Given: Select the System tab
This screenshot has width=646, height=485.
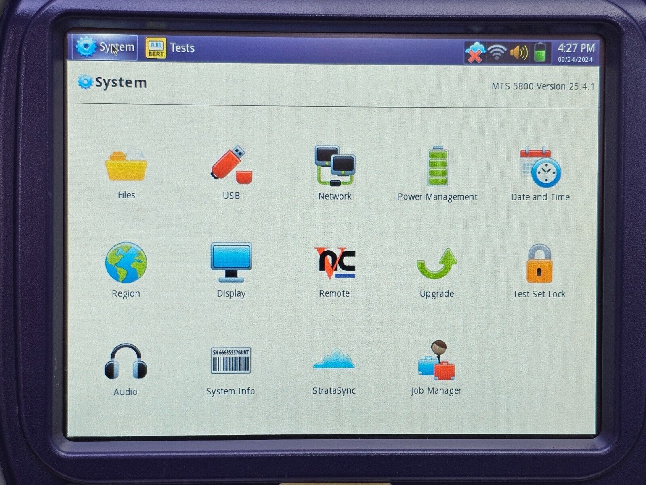Looking at the screenshot, I should (x=105, y=47).
